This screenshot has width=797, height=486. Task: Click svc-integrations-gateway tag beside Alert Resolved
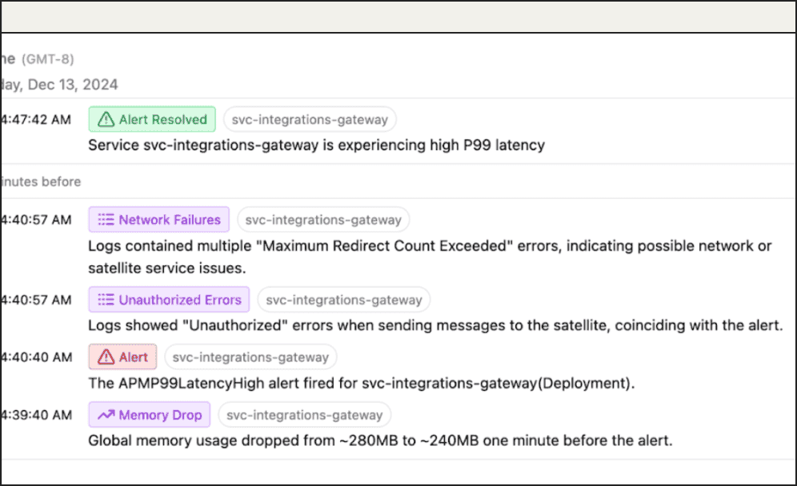pyautogui.click(x=310, y=120)
